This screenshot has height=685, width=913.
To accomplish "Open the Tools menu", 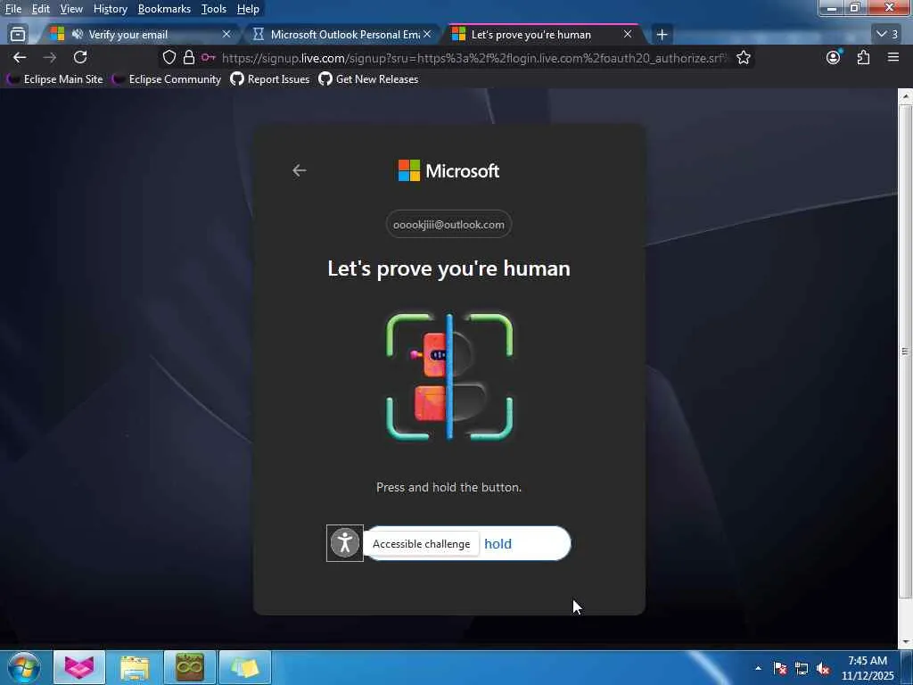I will [214, 9].
